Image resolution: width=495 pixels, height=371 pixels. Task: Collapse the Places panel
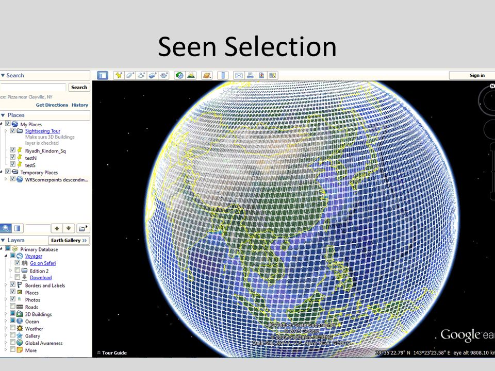(x=3, y=115)
